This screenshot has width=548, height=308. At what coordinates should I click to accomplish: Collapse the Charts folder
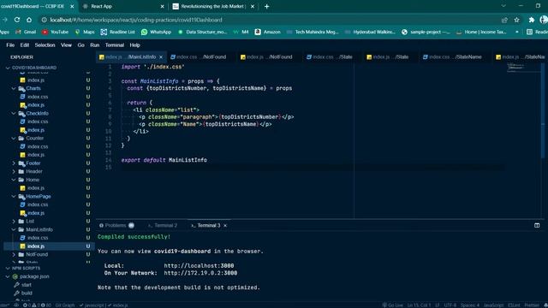point(14,88)
